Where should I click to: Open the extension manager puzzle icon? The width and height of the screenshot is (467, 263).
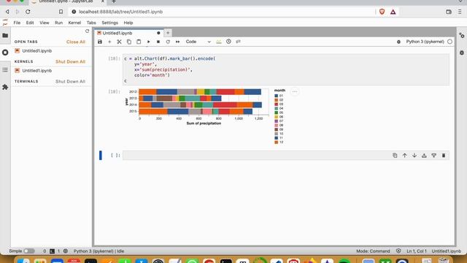click(5, 87)
